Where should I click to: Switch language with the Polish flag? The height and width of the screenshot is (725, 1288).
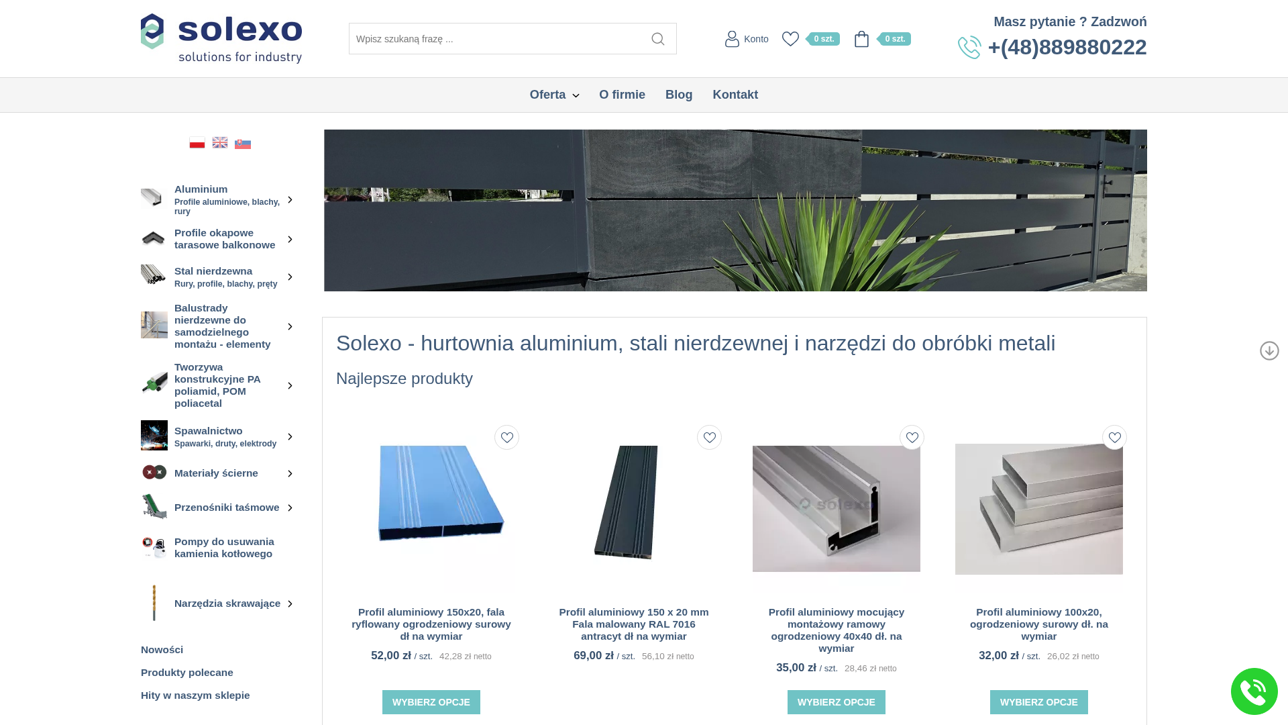tap(197, 143)
